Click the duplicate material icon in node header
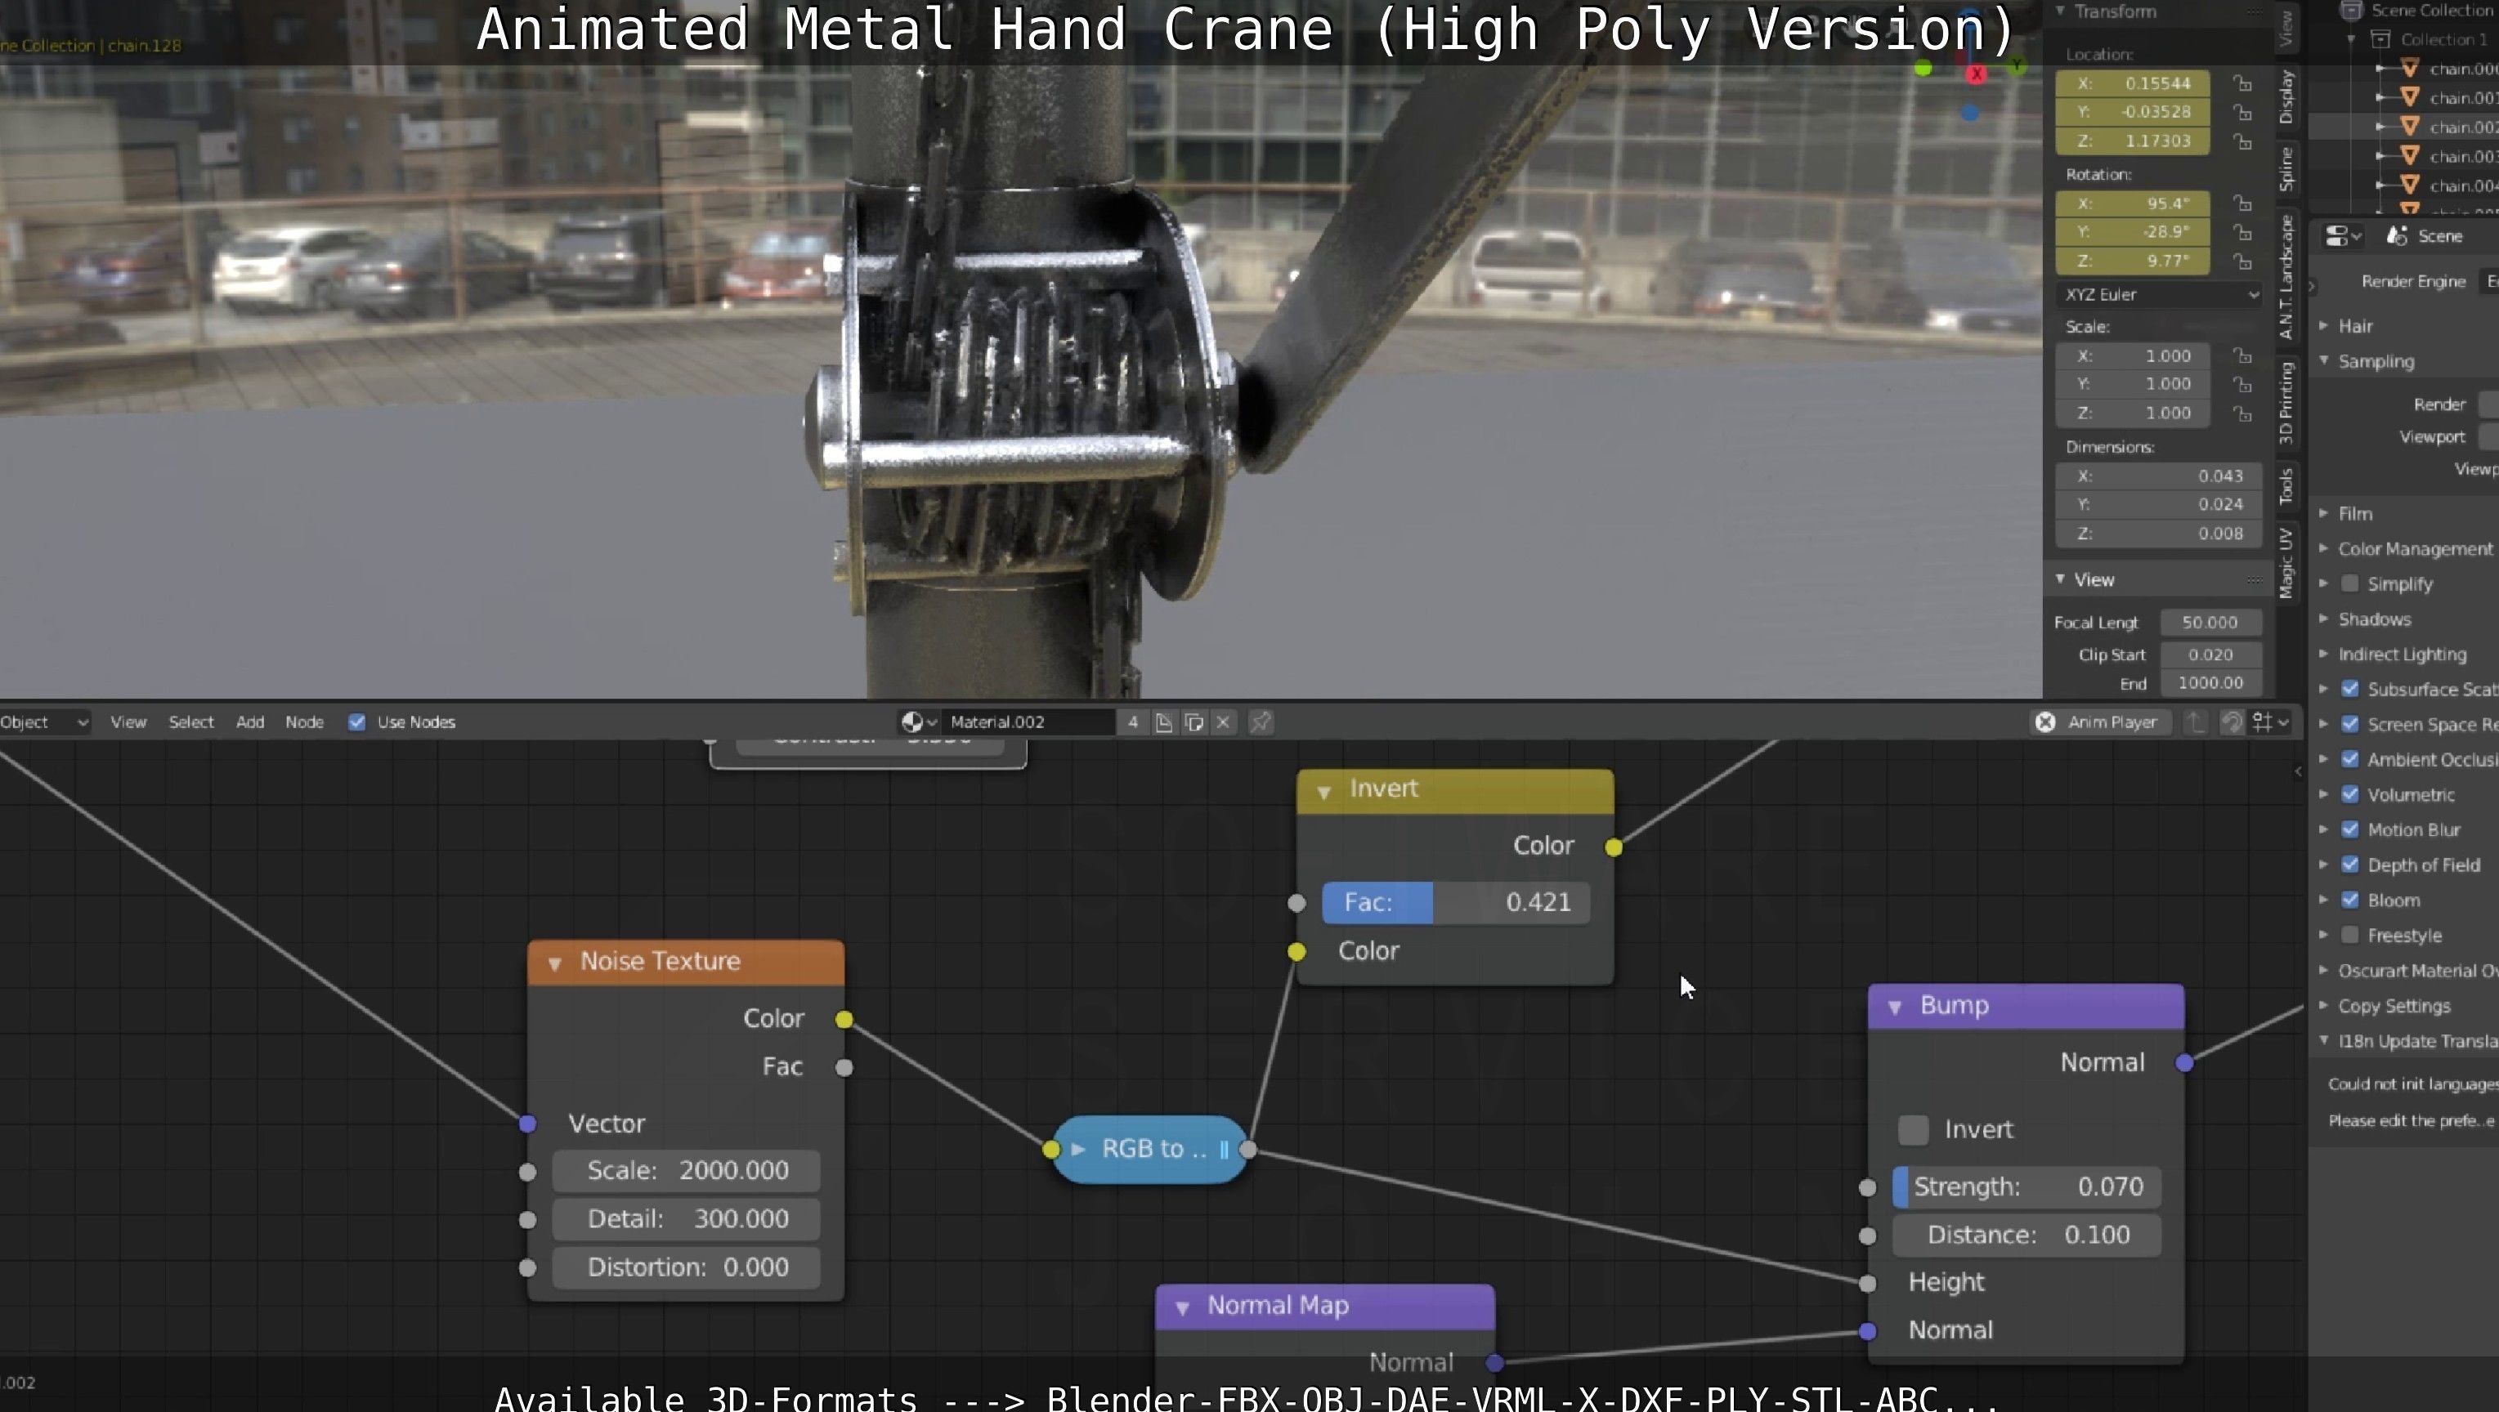This screenshot has height=1412, width=2499. [1194, 722]
